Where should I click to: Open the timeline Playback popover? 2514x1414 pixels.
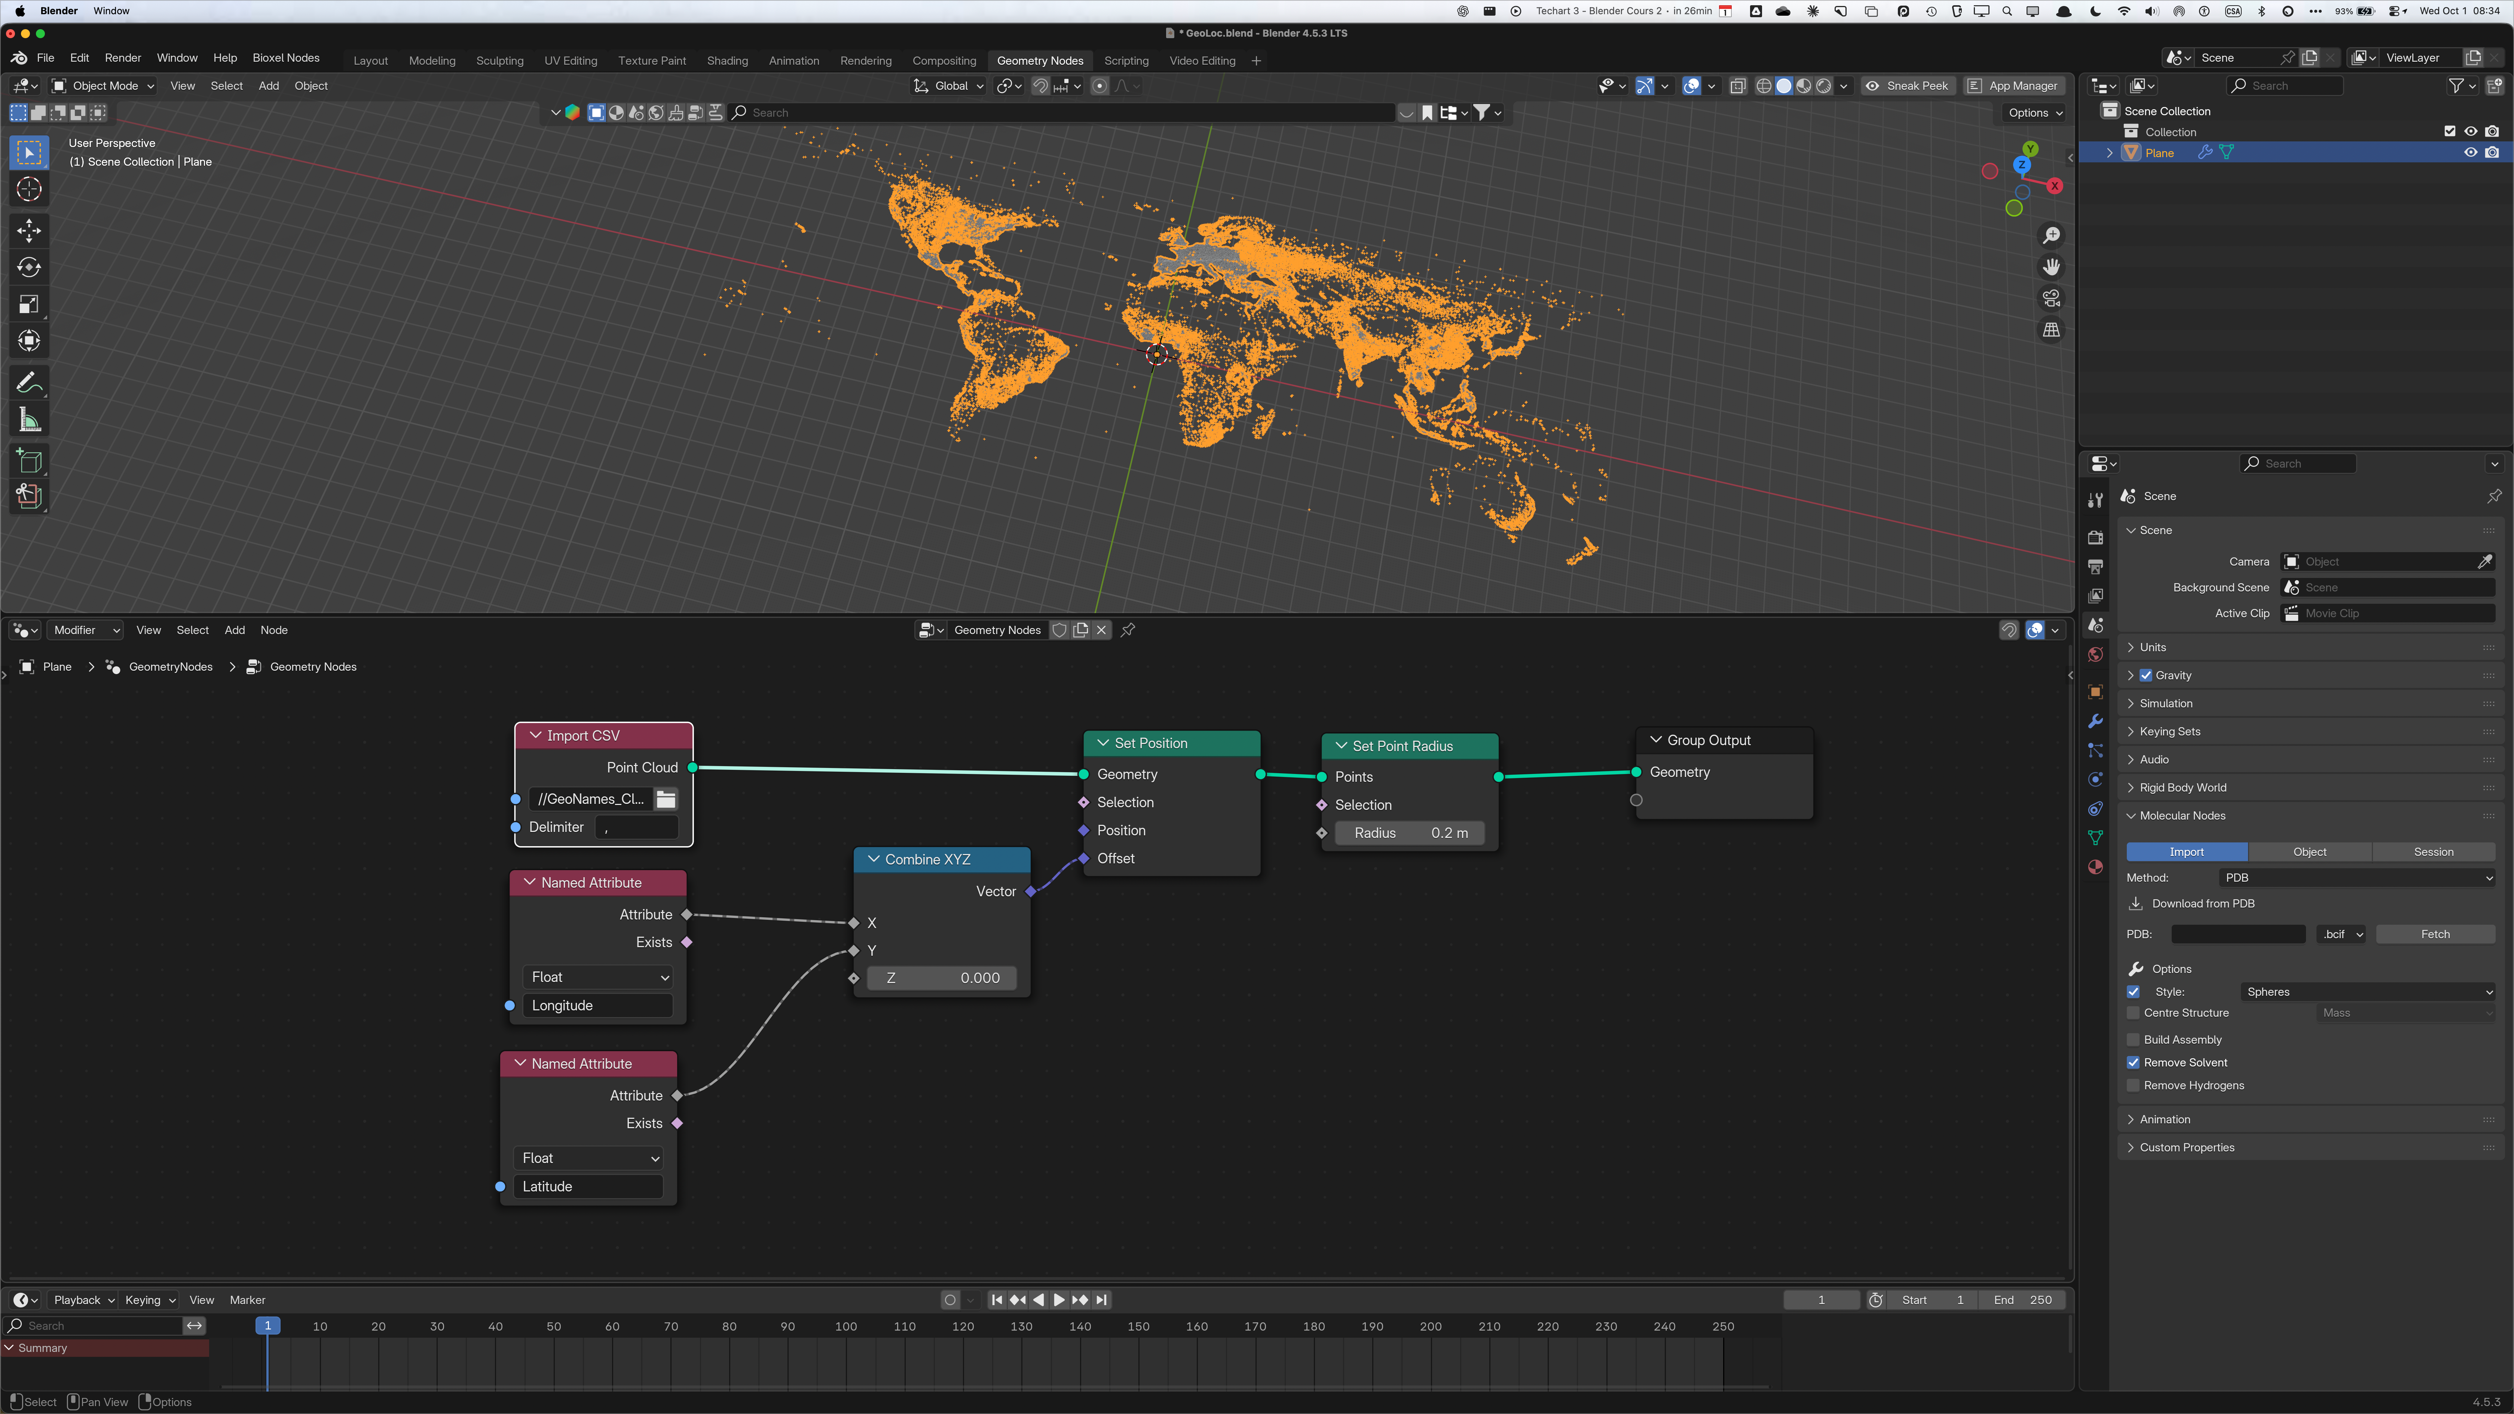point(83,1301)
